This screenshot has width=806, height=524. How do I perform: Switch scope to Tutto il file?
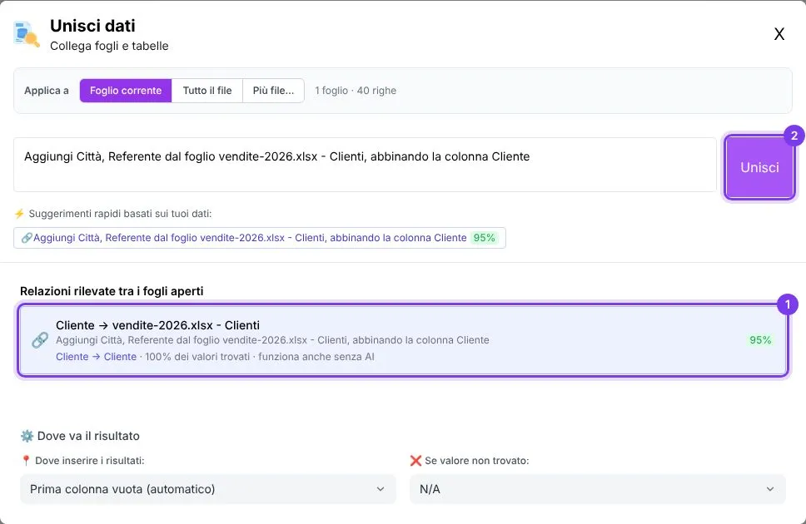point(207,91)
